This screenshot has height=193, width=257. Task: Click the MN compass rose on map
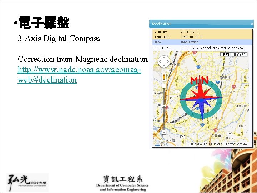(x=201, y=99)
